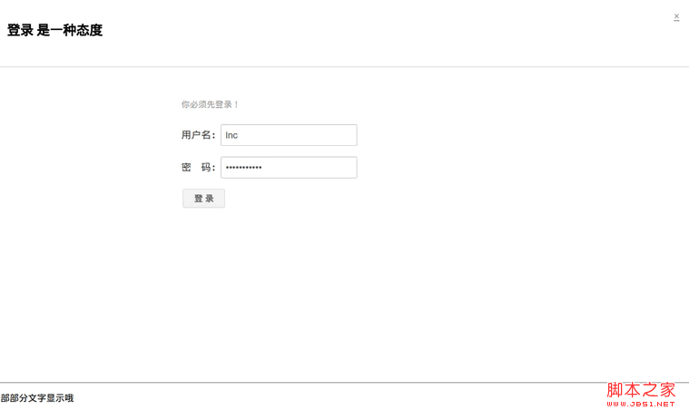Click the 密码 label
This screenshot has height=420, width=689.
(x=198, y=168)
